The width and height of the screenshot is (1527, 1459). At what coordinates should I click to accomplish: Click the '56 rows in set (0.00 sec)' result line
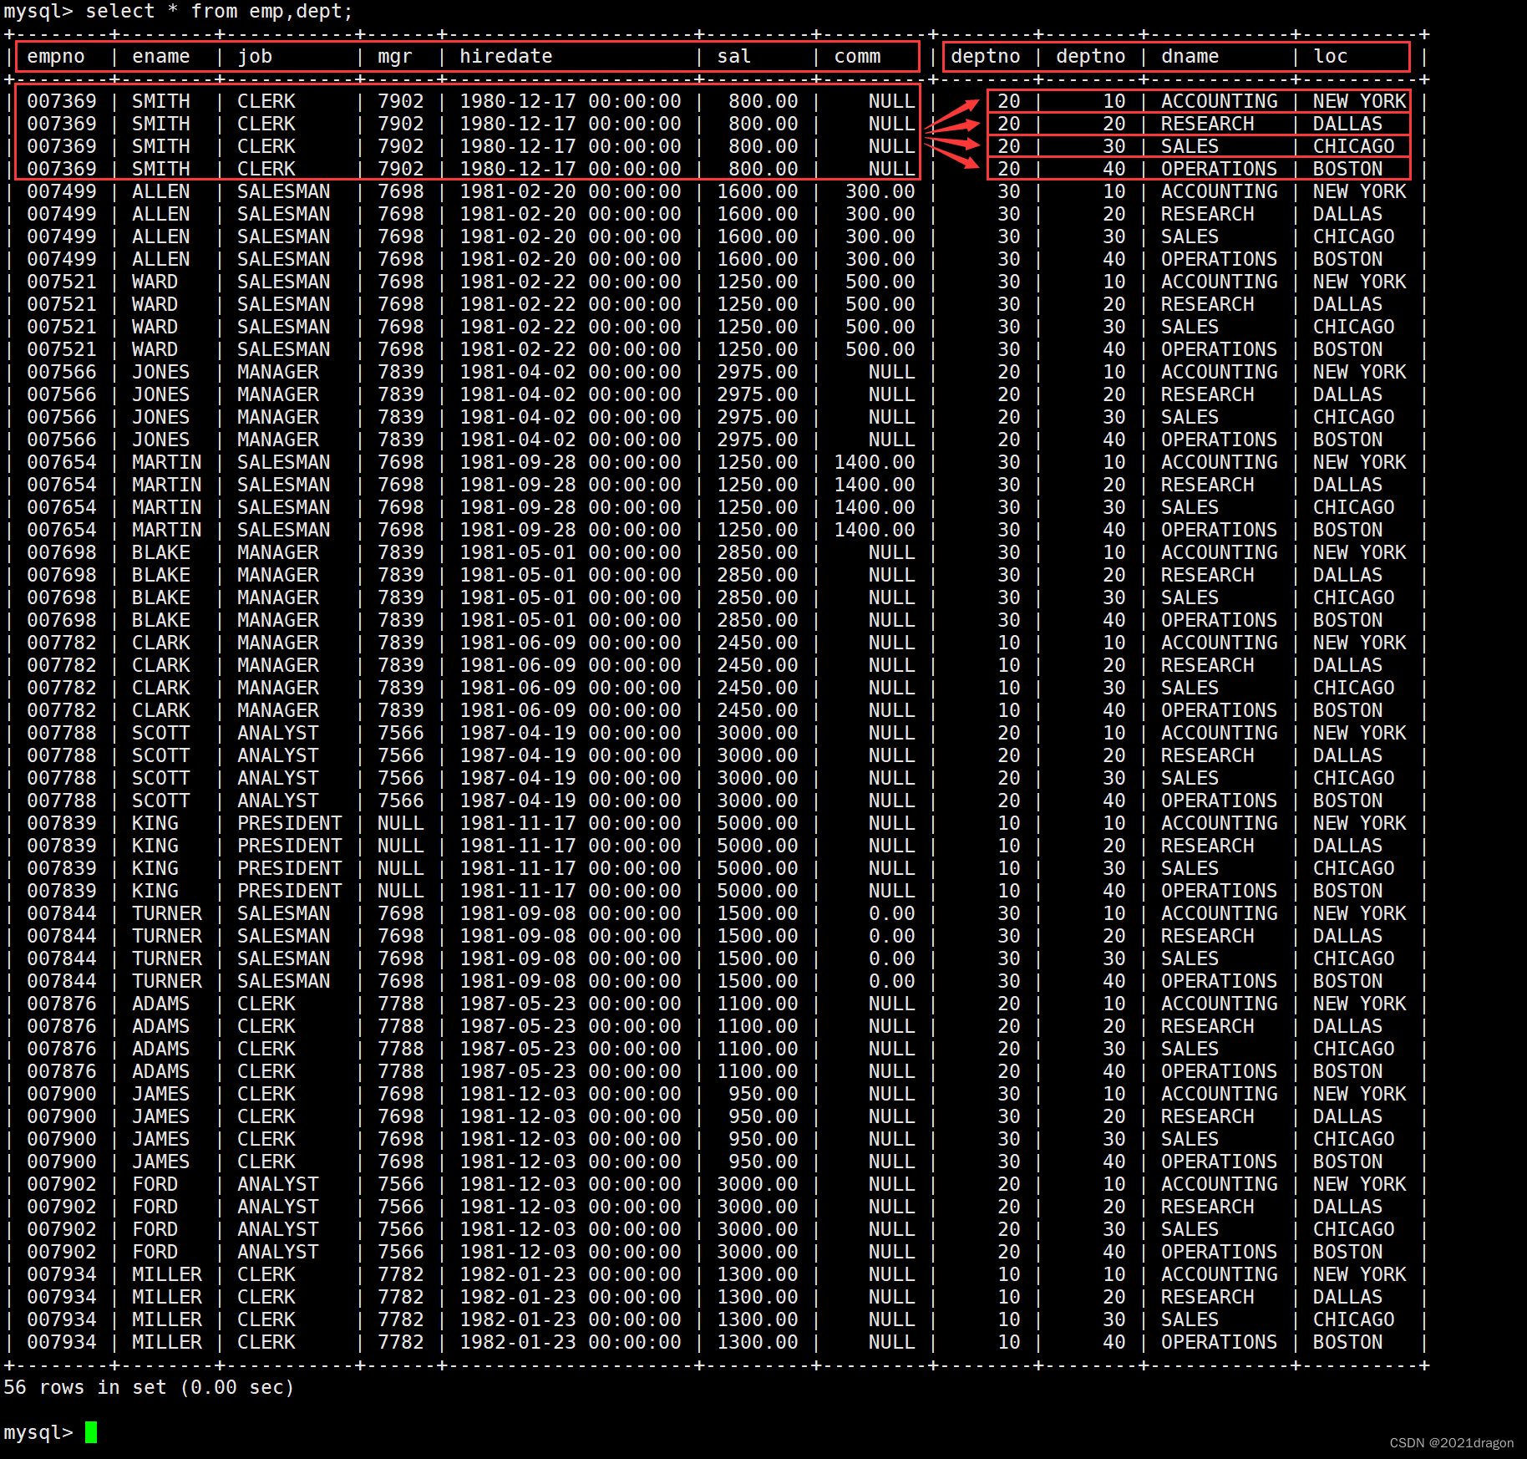(x=150, y=1387)
